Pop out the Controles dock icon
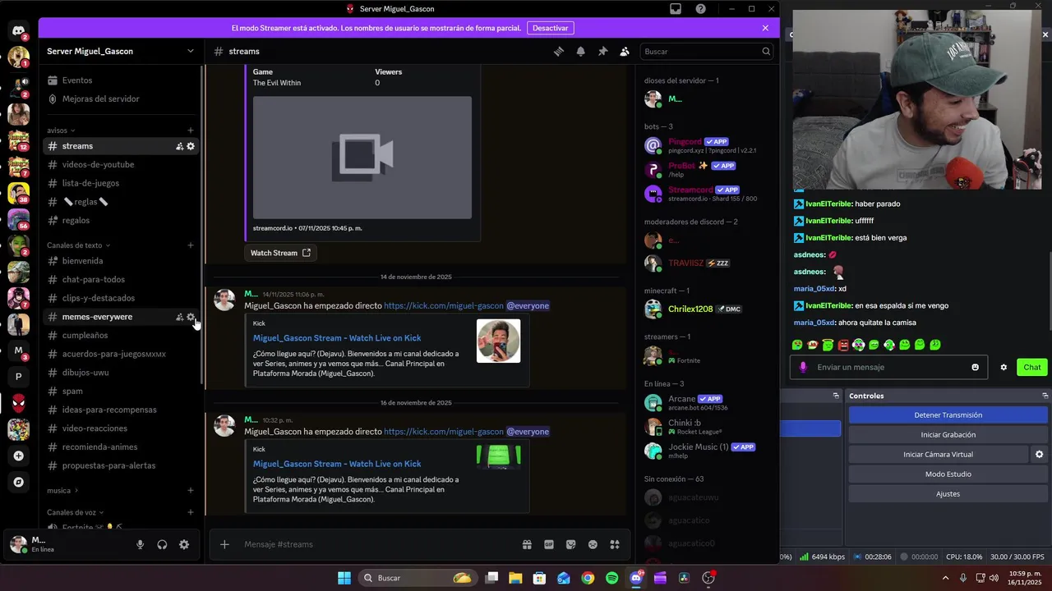The height and width of the screenshot is (591, 1052). pyautogui.click(x=1045, y=396)
